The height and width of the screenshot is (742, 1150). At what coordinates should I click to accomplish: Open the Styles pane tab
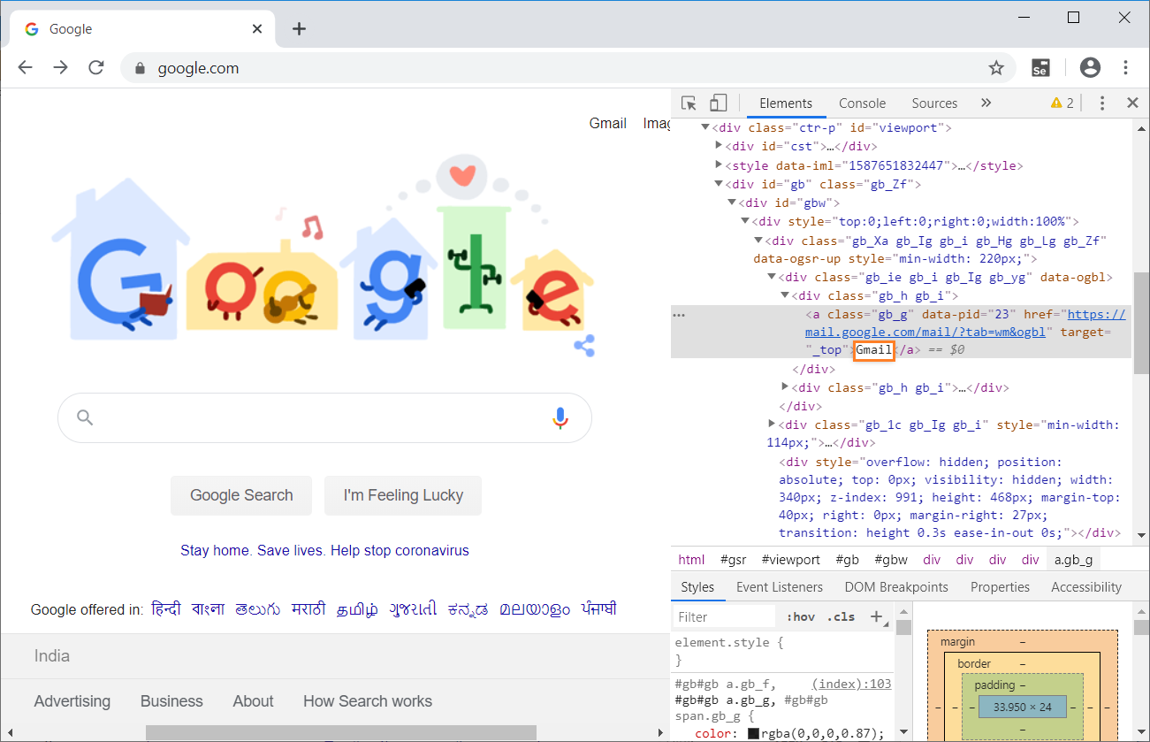click(x=697, y=587)
